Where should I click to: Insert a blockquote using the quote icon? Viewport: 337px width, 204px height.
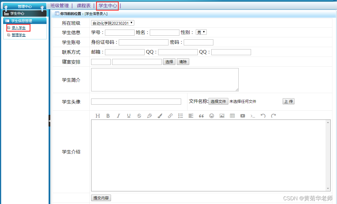pos(201,116)
